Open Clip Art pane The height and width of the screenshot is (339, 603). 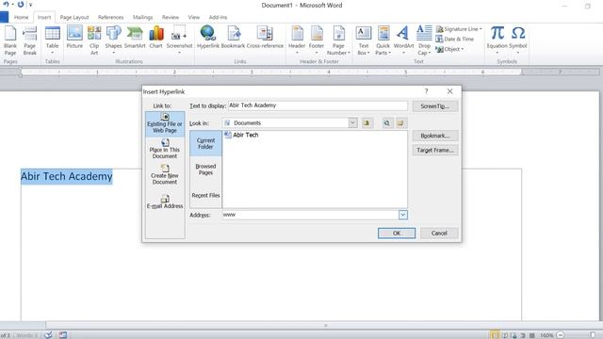[x=94, y=40]
